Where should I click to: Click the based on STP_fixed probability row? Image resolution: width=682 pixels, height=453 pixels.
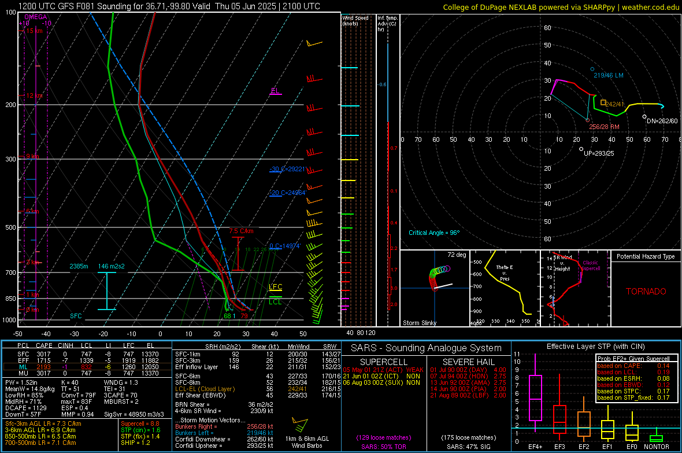point(633,397)
